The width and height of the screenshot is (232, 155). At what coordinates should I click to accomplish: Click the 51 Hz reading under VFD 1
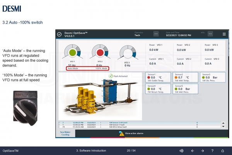click(x=72, y=65)
